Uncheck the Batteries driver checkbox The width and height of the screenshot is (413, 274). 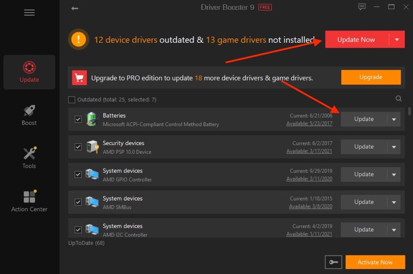point(78,119)
